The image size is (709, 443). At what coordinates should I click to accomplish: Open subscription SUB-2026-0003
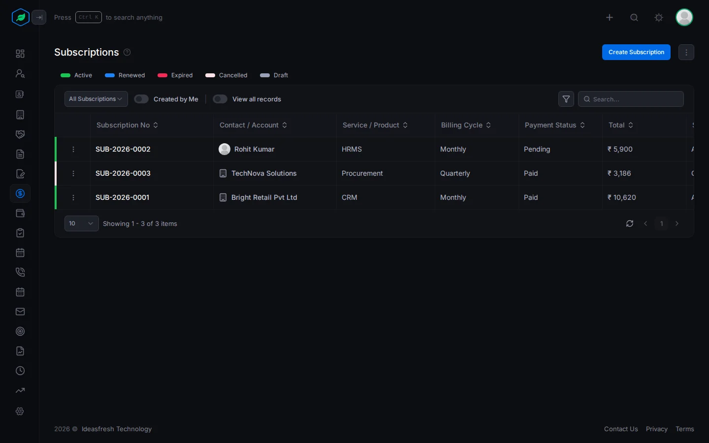123,173
